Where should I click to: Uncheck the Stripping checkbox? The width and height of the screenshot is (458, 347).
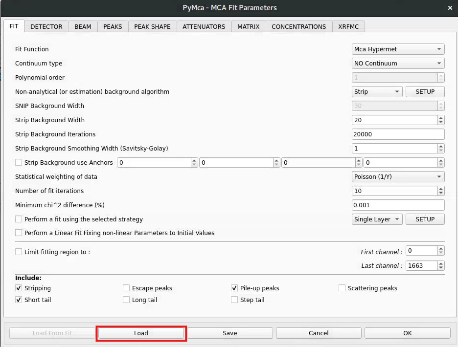[x=19, y=288]
